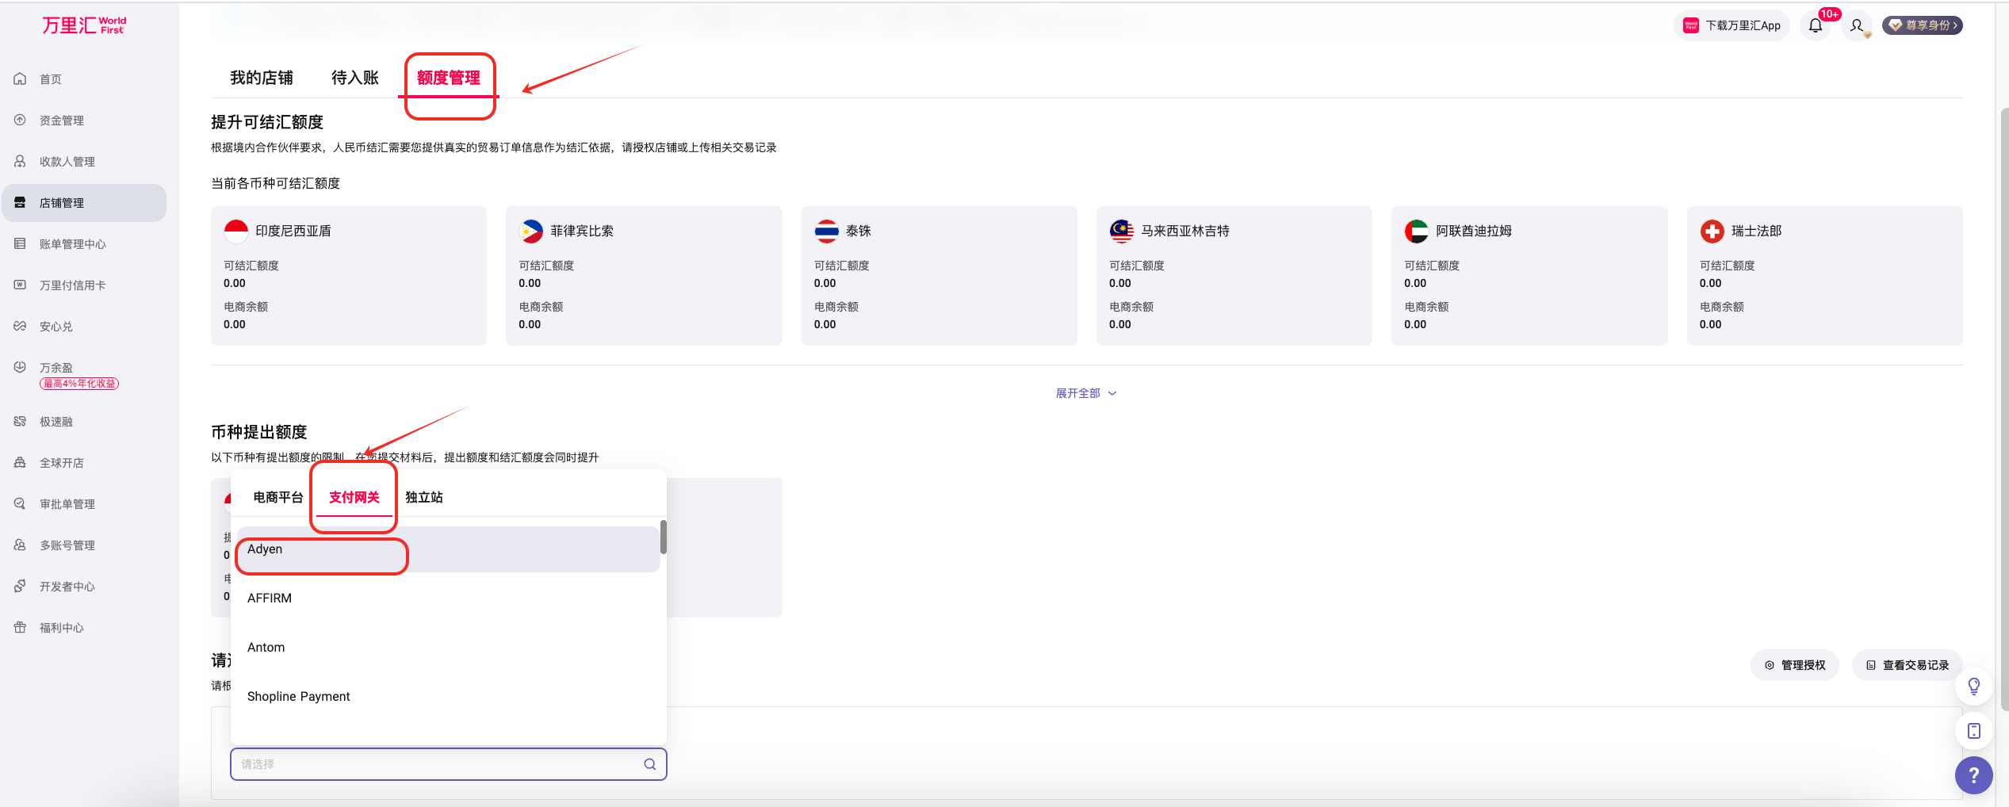Click the search magnifier in the select field
The width and height of the screenshot is (2009, 807).
pos(649,764)
